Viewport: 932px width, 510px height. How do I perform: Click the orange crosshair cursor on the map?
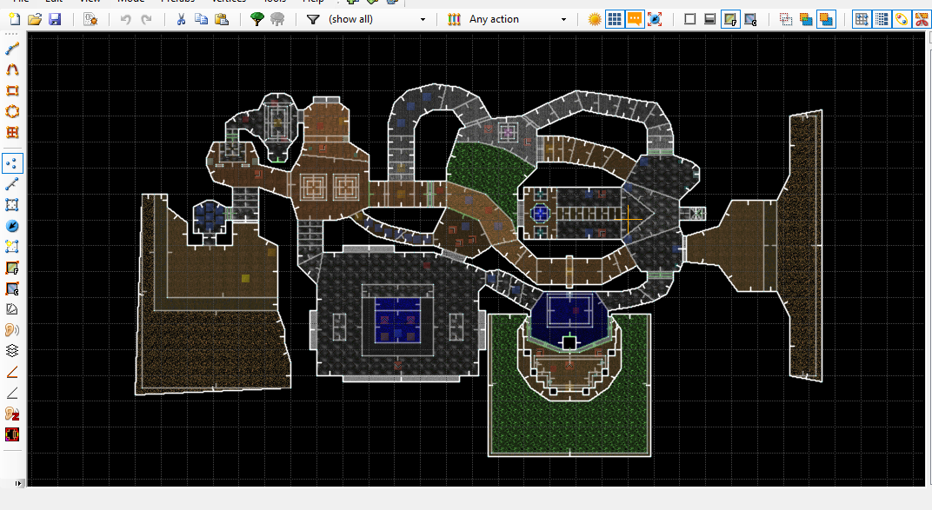click(x=629, y=221)
